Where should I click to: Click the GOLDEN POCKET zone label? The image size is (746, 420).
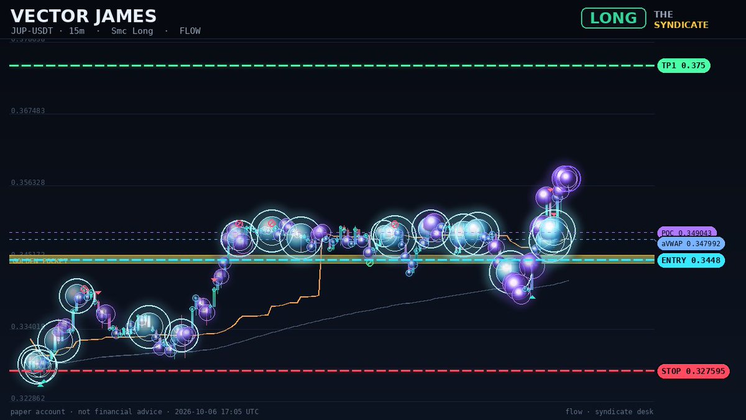click(x=40, y=261)
